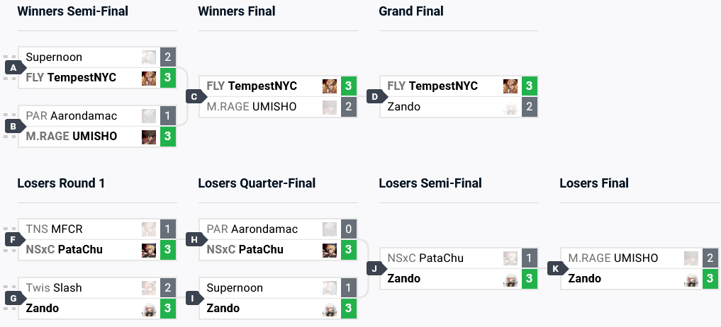Open match C marker in Winners Final
Screen dimensions: 721x327
pos(194,97)
